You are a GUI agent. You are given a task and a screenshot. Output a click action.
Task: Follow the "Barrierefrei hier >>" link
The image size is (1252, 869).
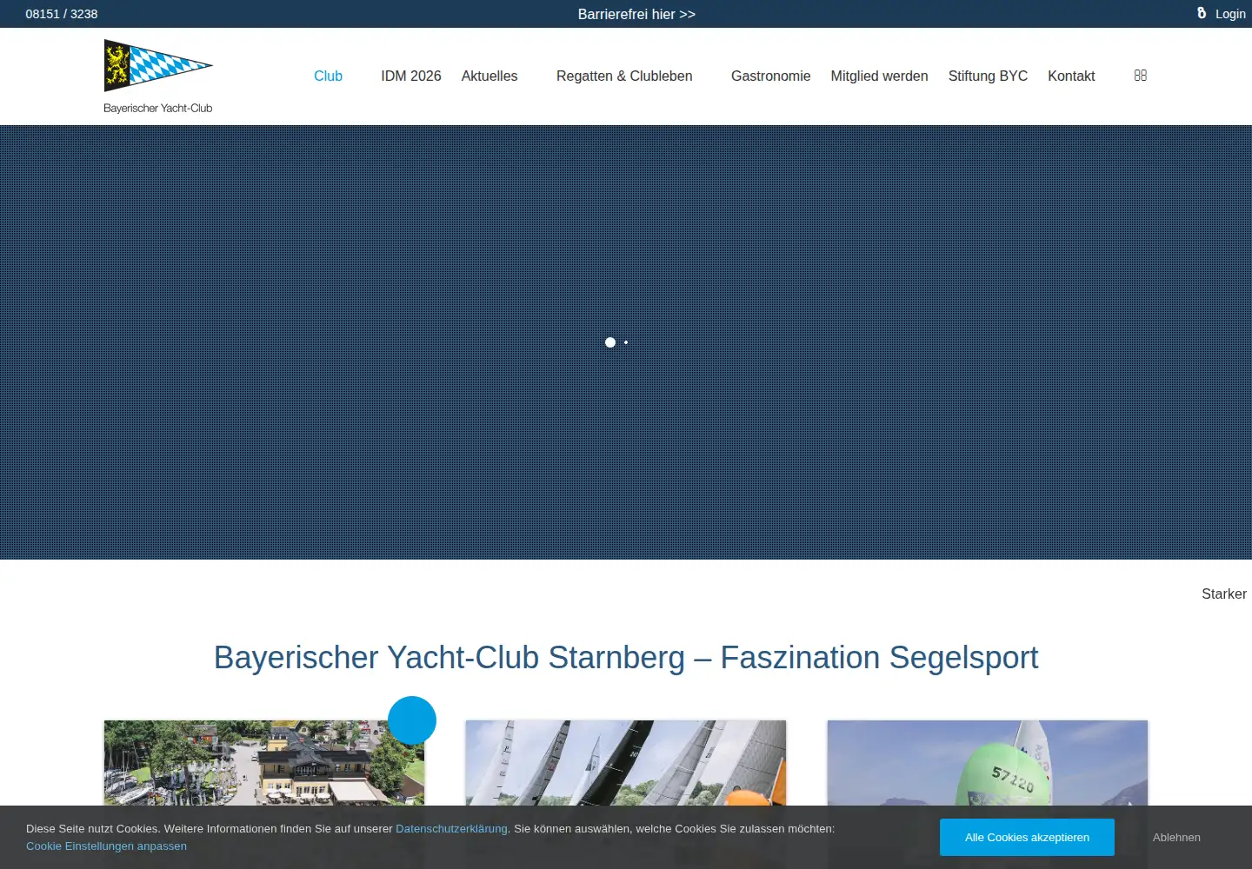[x=636, y=14]
